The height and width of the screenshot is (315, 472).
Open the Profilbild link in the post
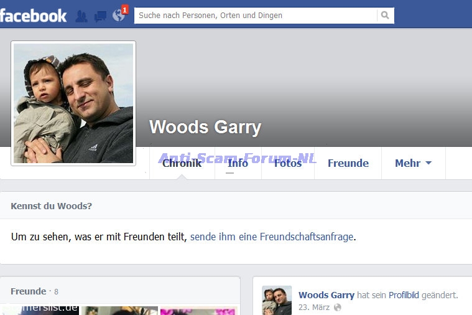pyautogui.click(x=405, y=295)
